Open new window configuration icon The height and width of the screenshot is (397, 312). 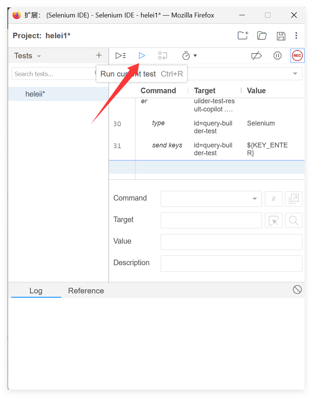293,199
